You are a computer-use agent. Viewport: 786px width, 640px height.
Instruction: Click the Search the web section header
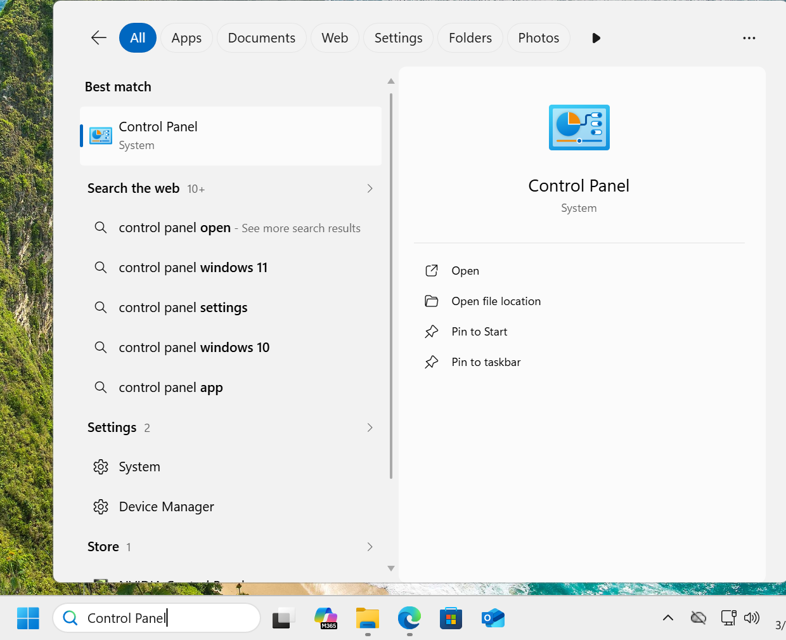pos(133,188)
